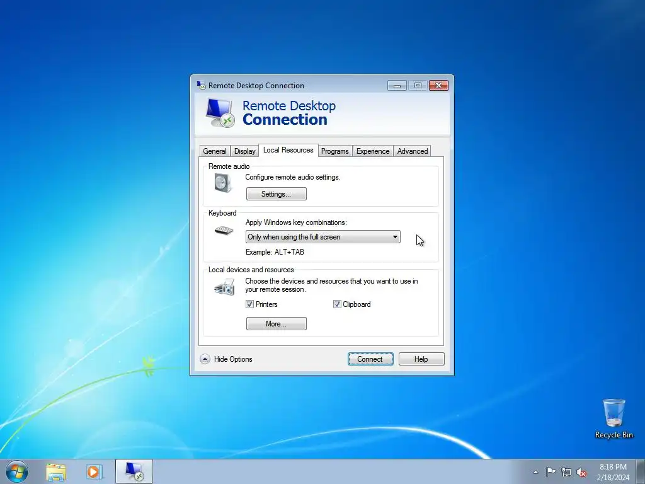Click the keyboard icon

tap(224, 231)
